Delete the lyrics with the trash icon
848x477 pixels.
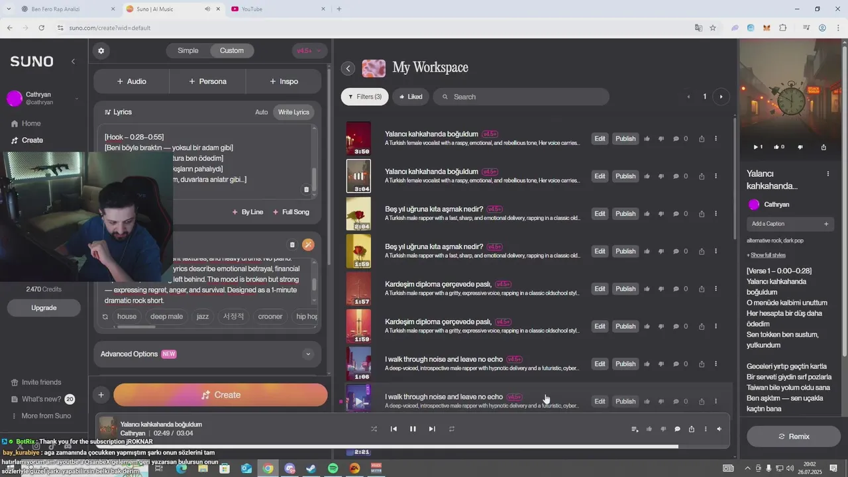coord(306,189)
